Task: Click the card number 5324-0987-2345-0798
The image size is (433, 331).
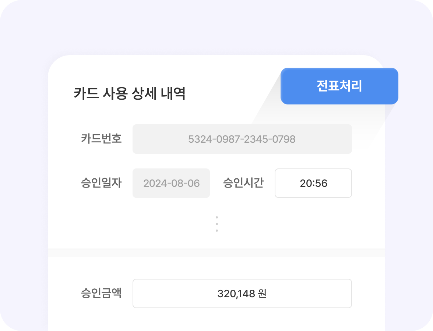Action: [x=242, y=139]
